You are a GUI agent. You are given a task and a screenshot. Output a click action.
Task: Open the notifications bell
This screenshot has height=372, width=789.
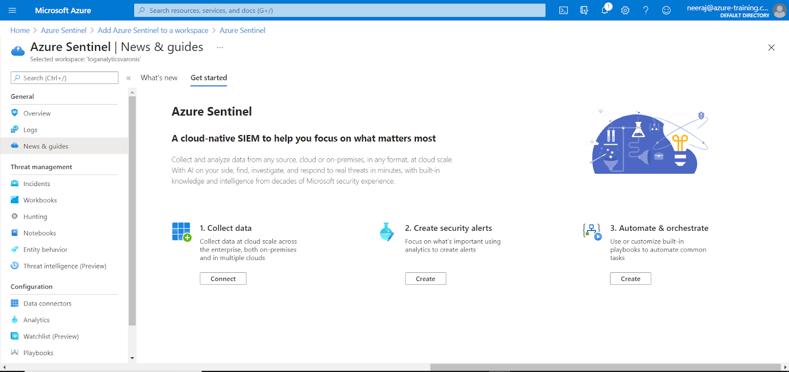pos(605,10)
